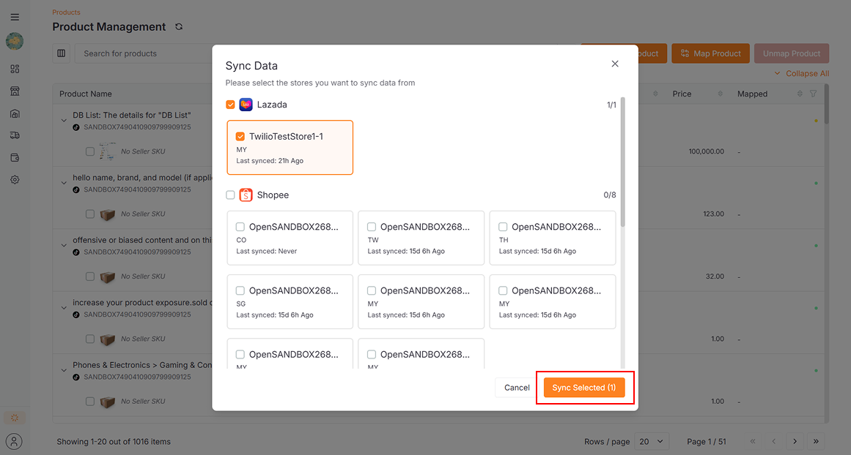
Task: Click the shipping truck icon in sidebar
Action: (15, 135)
